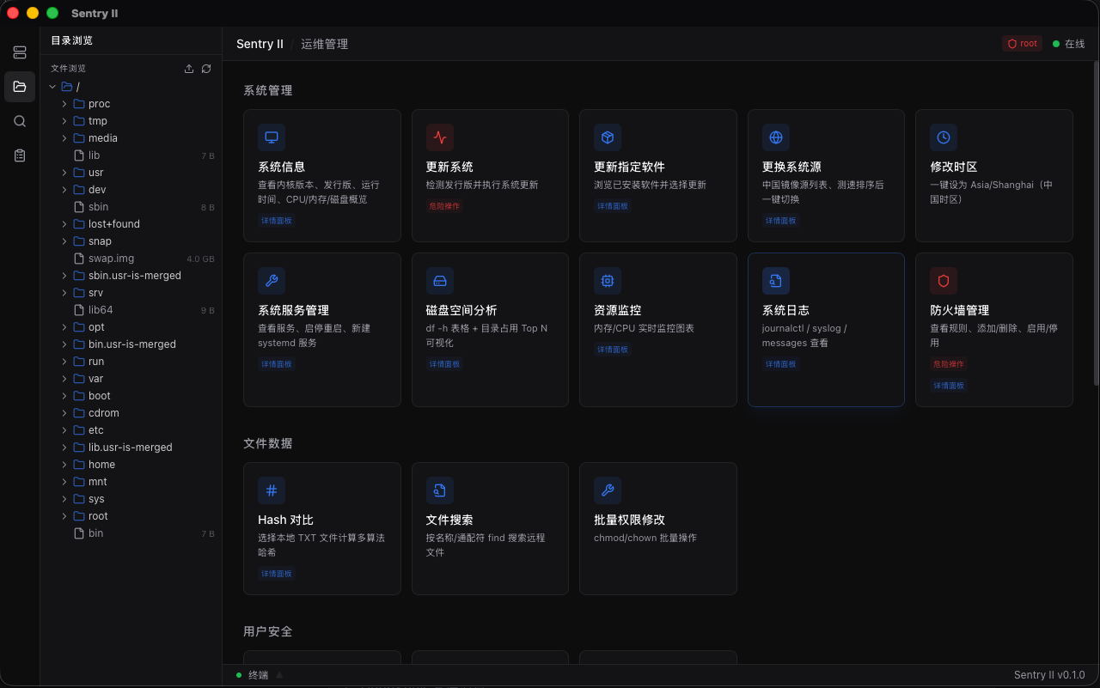Click the 详情面板 tag on Hash 对比 card
Viewport: 1100px width, 688px height.
point(276,574)
